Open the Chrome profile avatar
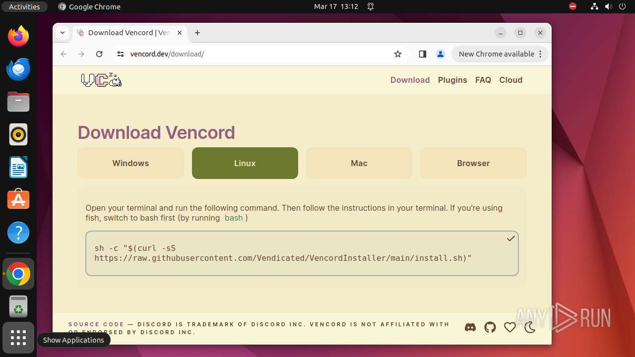The height and width of the screenshot is (357, 635). tap(440, 54)
